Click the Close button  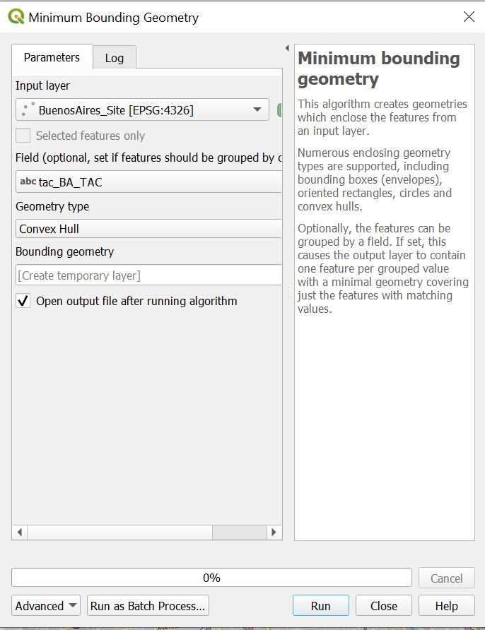tap(383, 605)
